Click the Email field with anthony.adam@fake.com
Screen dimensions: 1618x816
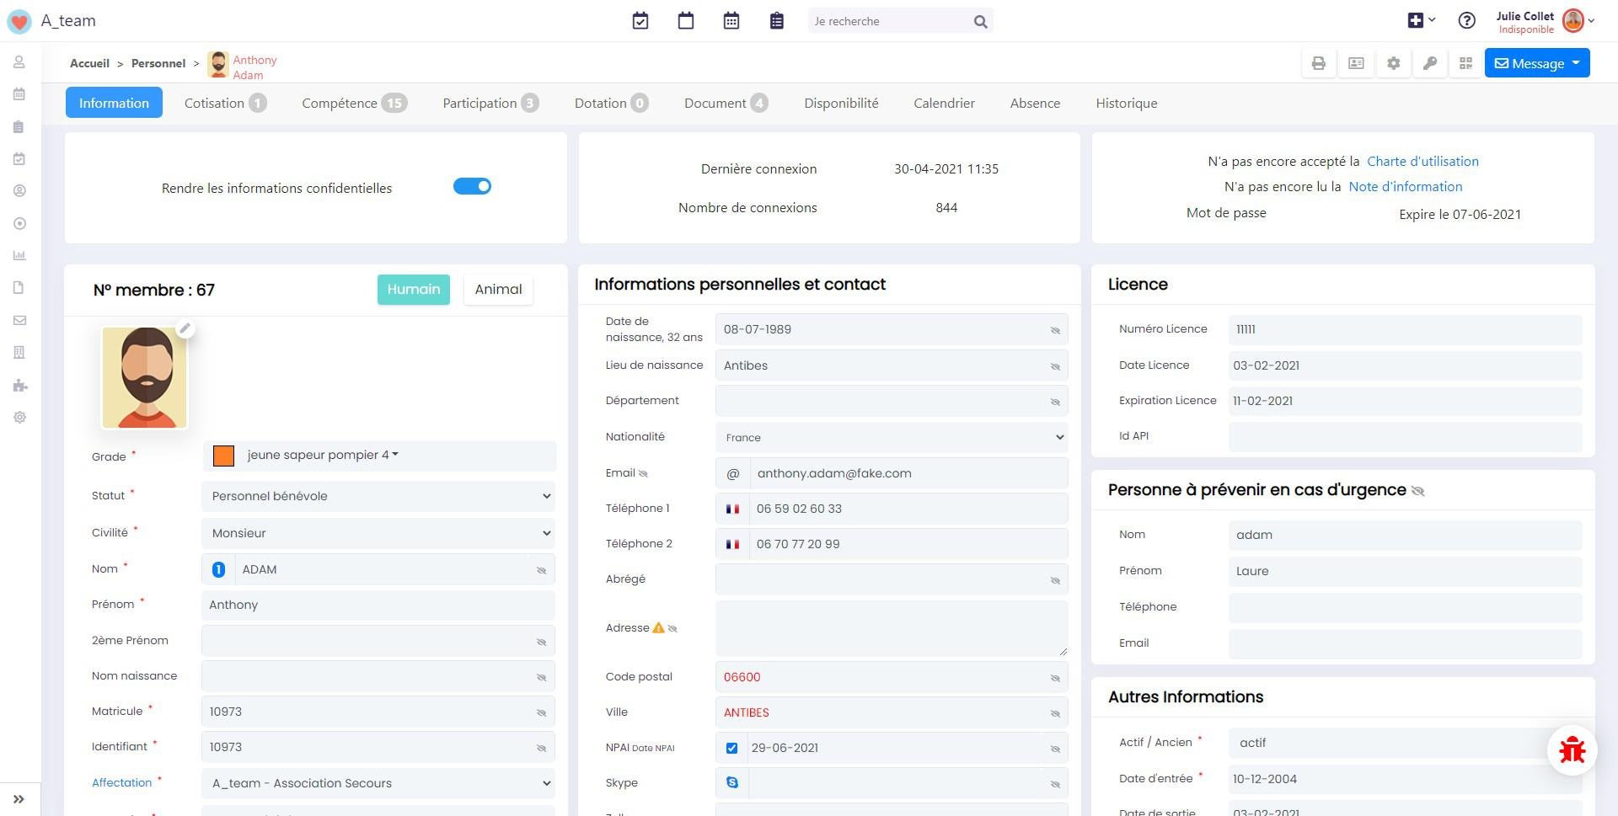(x=908, y=473)
